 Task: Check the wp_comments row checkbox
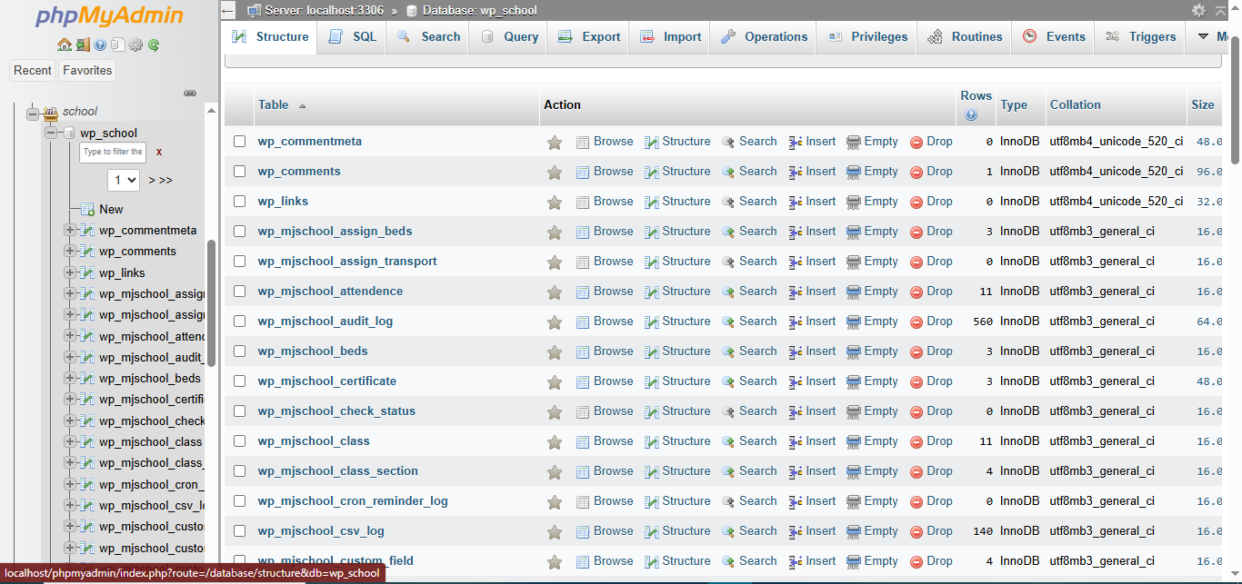pos(239,171)
